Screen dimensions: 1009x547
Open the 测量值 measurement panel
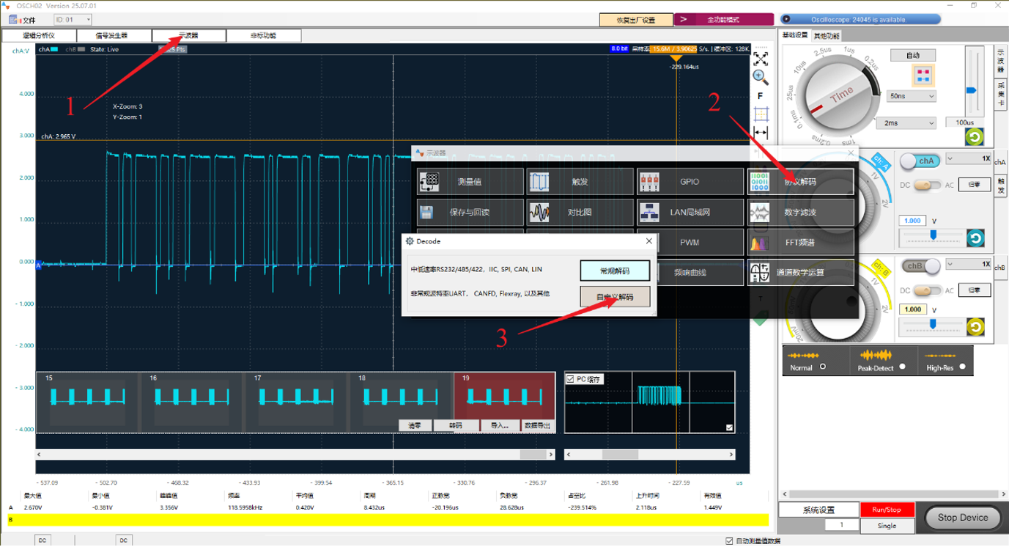coord(470,182)
